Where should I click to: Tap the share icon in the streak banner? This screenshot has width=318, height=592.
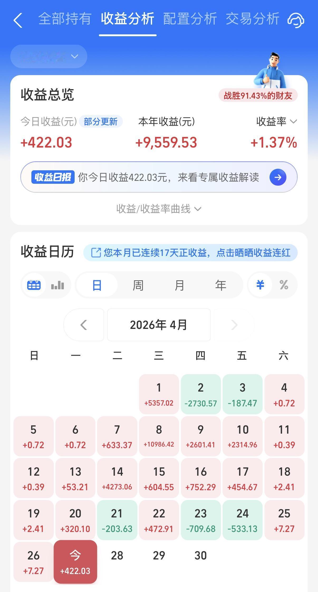click(96, 253)
